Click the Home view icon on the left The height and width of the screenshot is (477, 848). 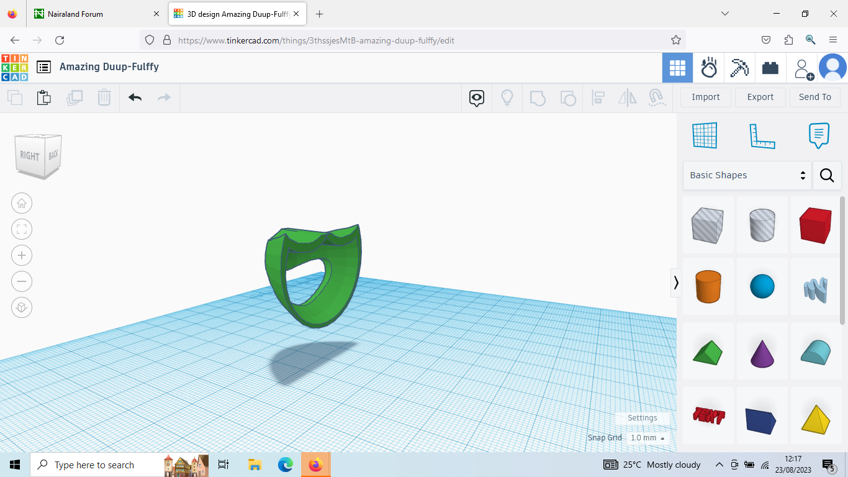[x=22, y=203]
